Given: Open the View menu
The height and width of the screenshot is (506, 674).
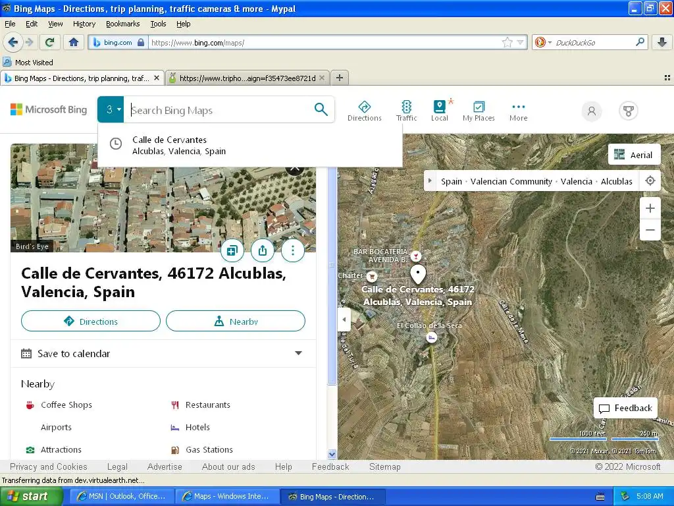Looking at the screenshot, I should (x=55, y=24).
